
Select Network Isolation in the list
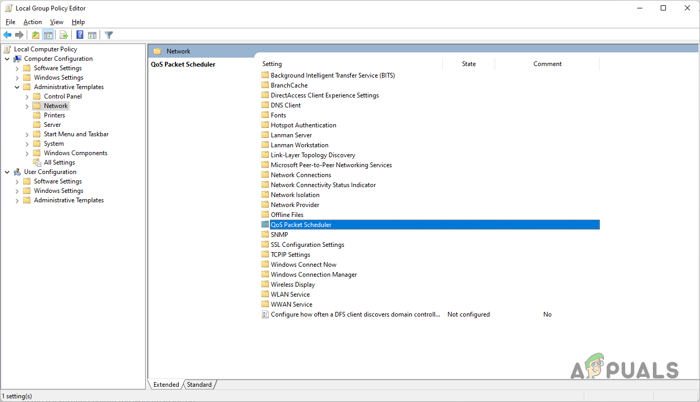[295, 195]
